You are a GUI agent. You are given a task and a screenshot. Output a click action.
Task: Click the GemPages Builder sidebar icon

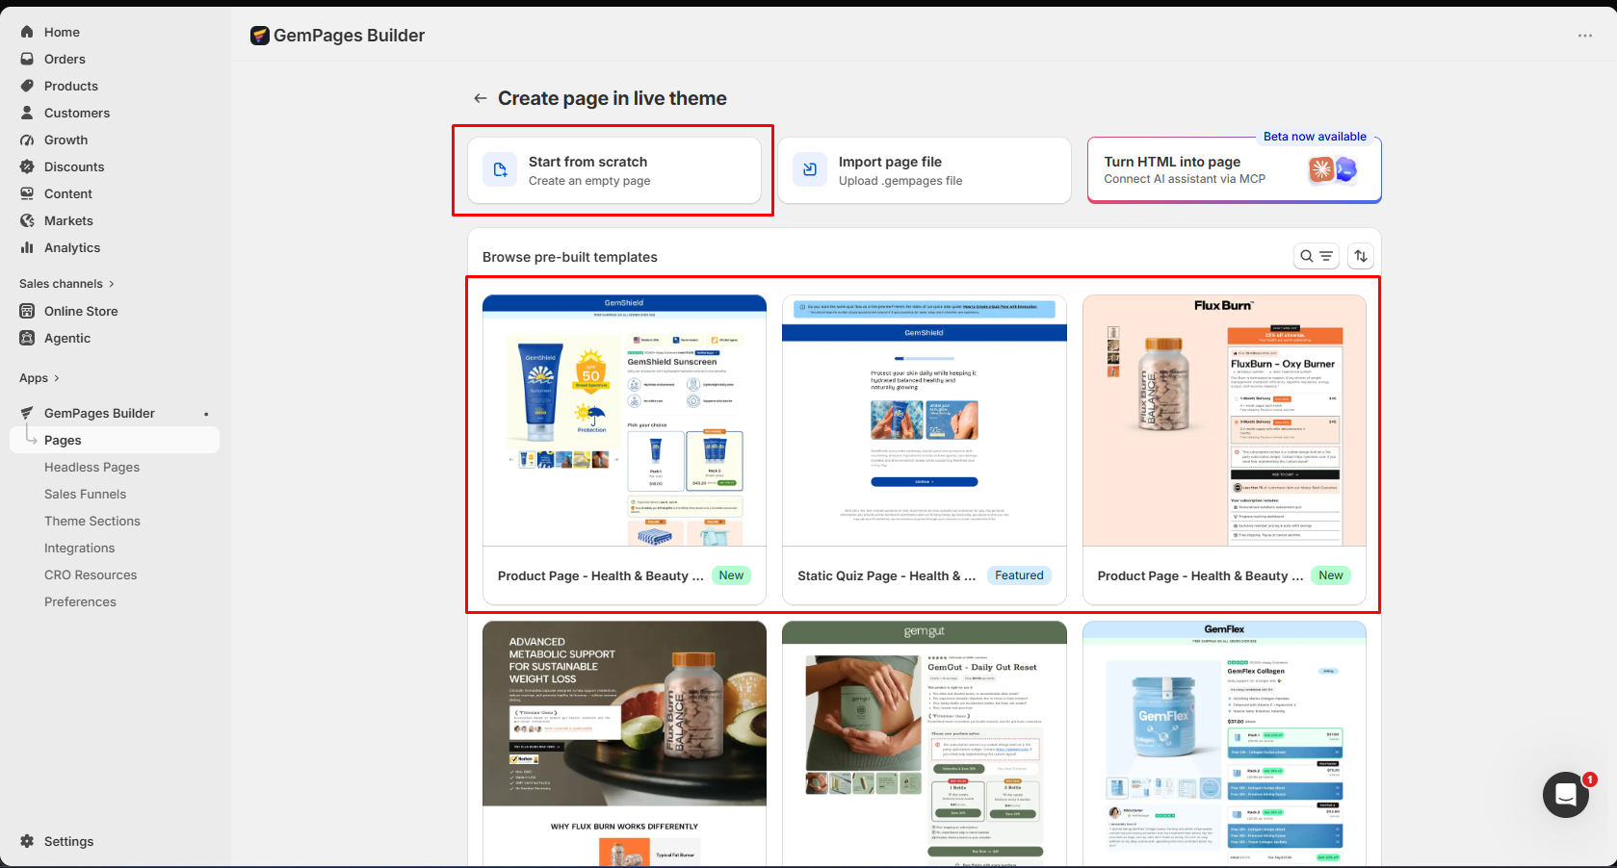click(27, 413)
